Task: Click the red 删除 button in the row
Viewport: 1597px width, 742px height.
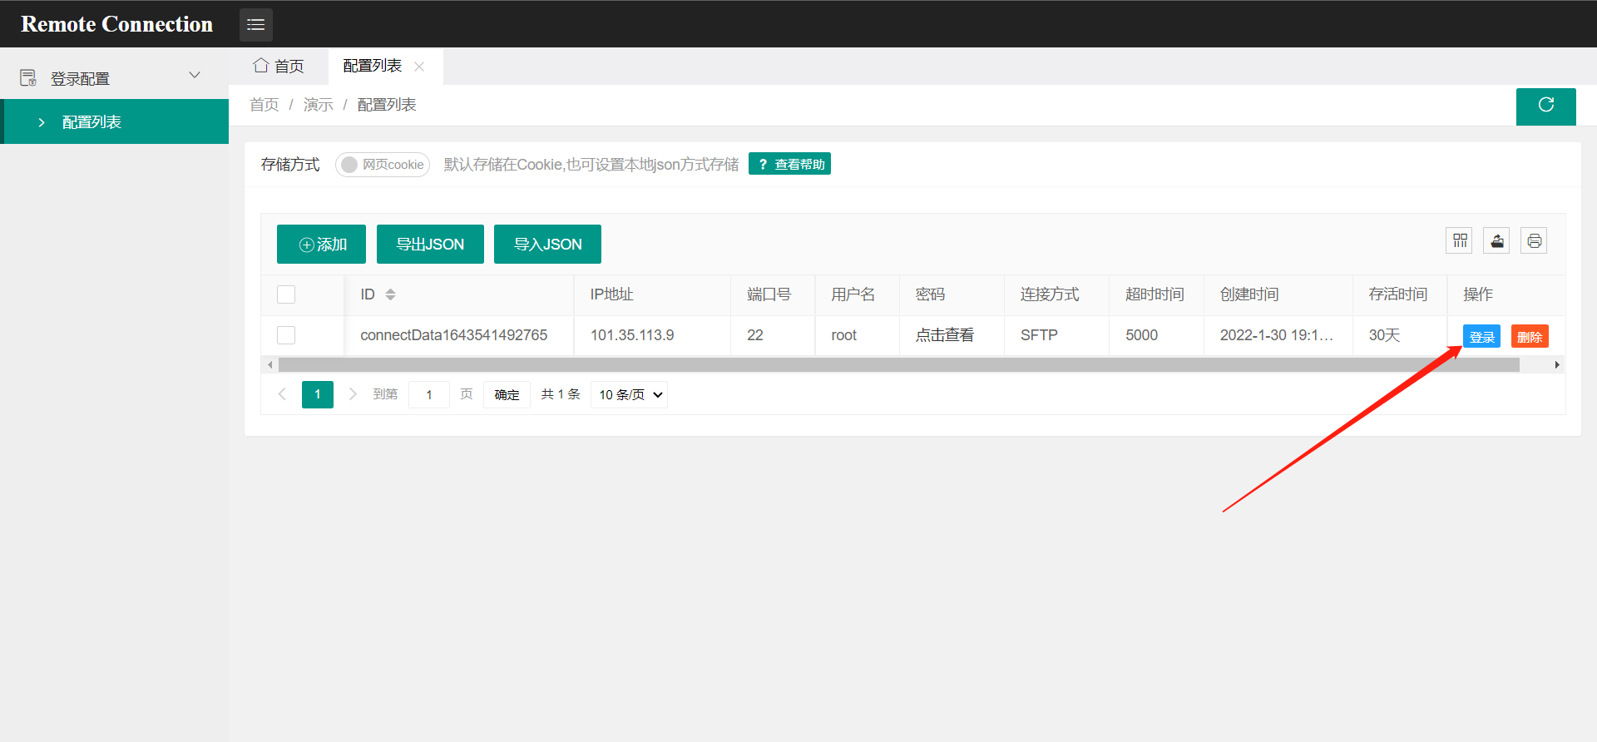Action: pos(1530,336)
